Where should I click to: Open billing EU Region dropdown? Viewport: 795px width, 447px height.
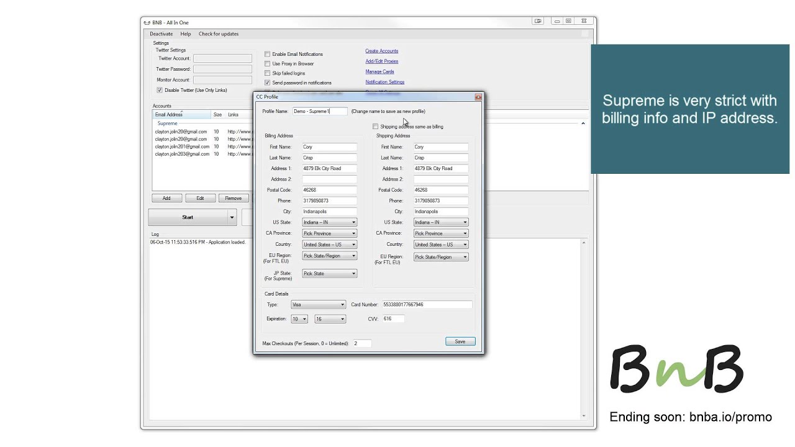329,256
